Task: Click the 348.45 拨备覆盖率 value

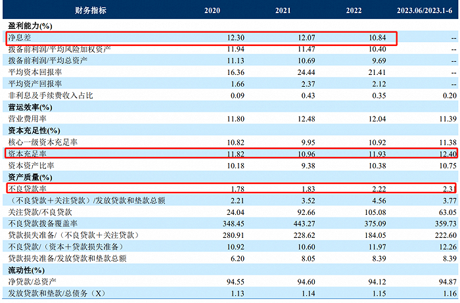Action: (x=233, y=223)
